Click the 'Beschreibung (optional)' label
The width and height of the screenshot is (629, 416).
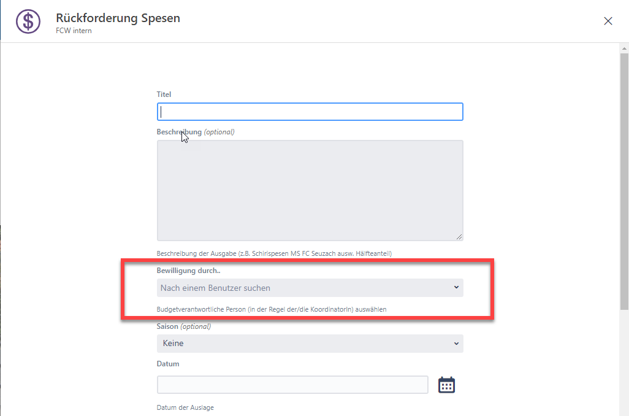[196, 132]
